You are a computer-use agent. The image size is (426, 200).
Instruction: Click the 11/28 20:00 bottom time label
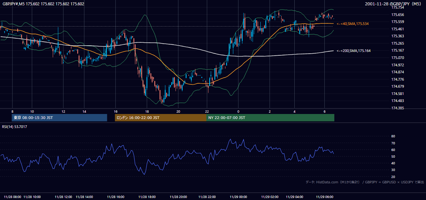[179, 197]
